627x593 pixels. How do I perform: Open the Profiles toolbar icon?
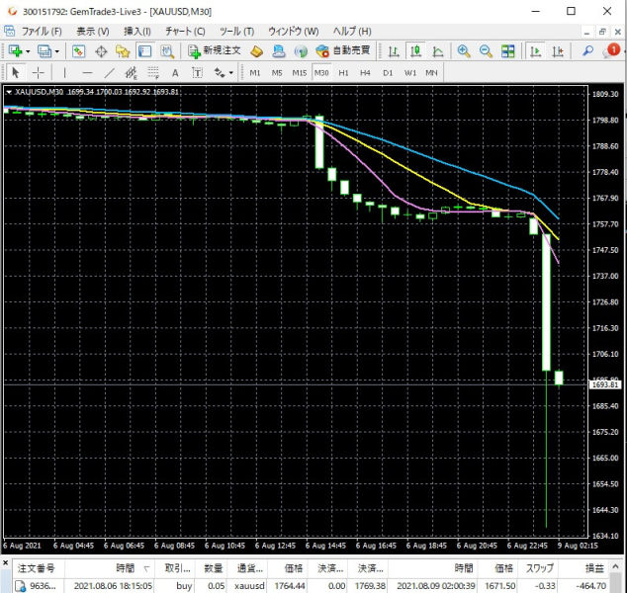[44, 51]
